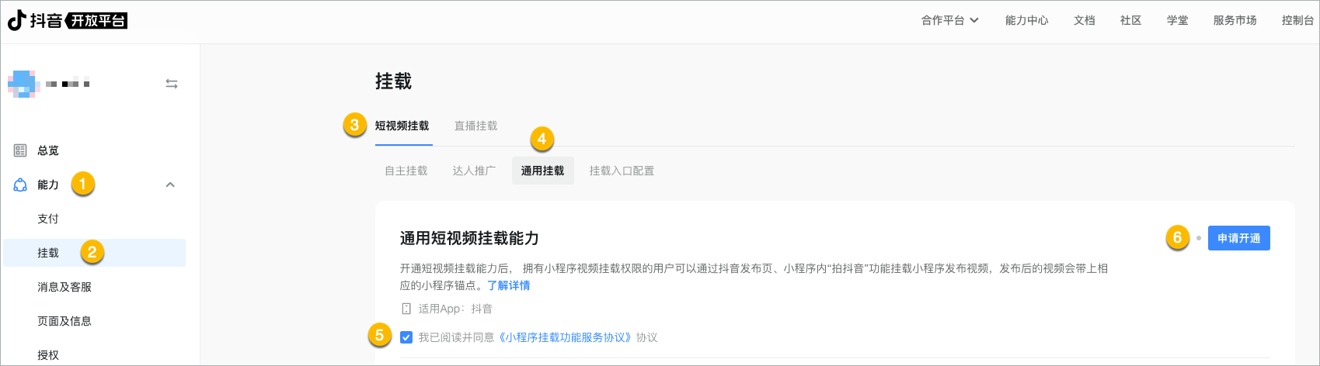Click the Douyin open platform logo
1320x366 pixels.
coord(68,20)
